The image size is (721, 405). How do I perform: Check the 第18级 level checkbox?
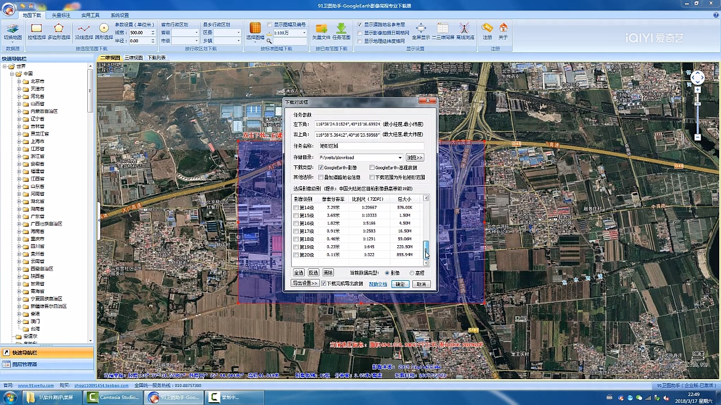296,239
